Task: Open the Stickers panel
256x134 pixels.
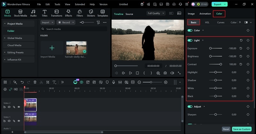Action: tap(91, 13)
